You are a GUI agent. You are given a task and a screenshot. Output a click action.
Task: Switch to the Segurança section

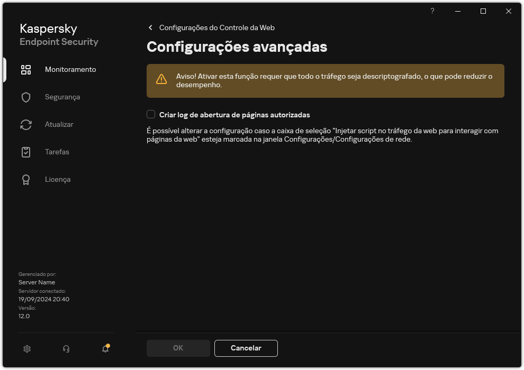point(62,97)
